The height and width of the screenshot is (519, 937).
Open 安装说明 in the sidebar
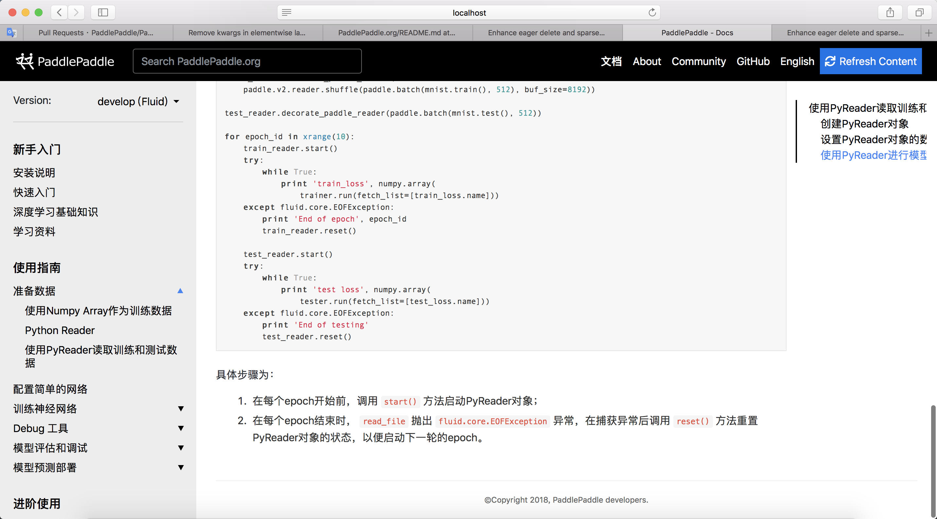(34, 173)
